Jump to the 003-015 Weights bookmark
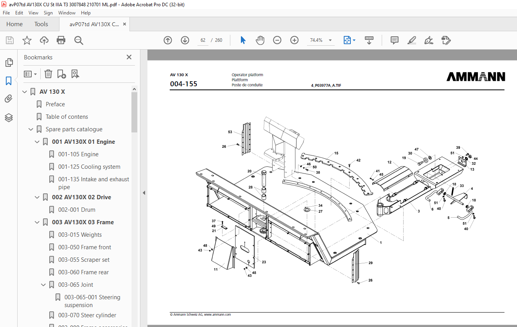Viewport: 517px width, 327px height. tap(80, 235)
